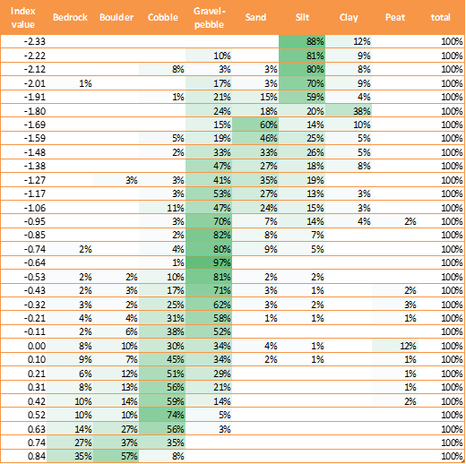
Task: Click the 74% Cobble cell
Action: tap(162, 415)
